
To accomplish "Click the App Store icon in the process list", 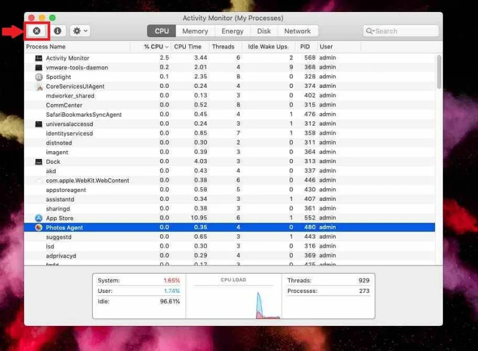I will pyautogui.click(x=39, y=218).
